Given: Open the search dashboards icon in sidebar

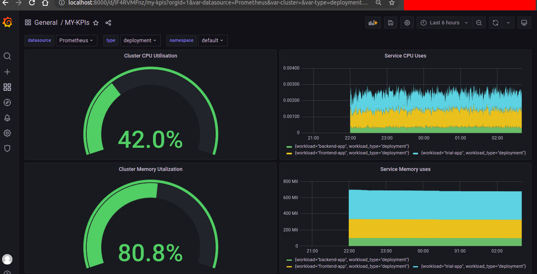Looking at the screenshot, I should click(x=7, y=56).
